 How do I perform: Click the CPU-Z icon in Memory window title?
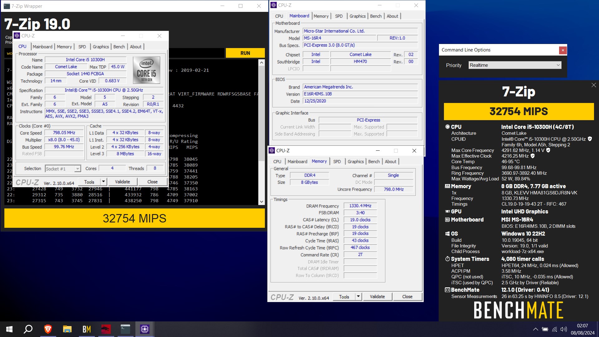pos(271,151)
